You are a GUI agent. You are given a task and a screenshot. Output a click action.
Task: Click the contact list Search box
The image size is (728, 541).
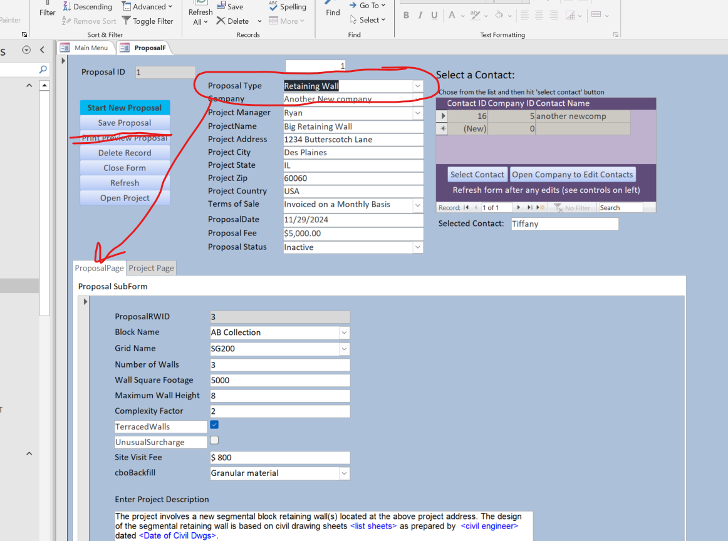click(x=620, y=207)
